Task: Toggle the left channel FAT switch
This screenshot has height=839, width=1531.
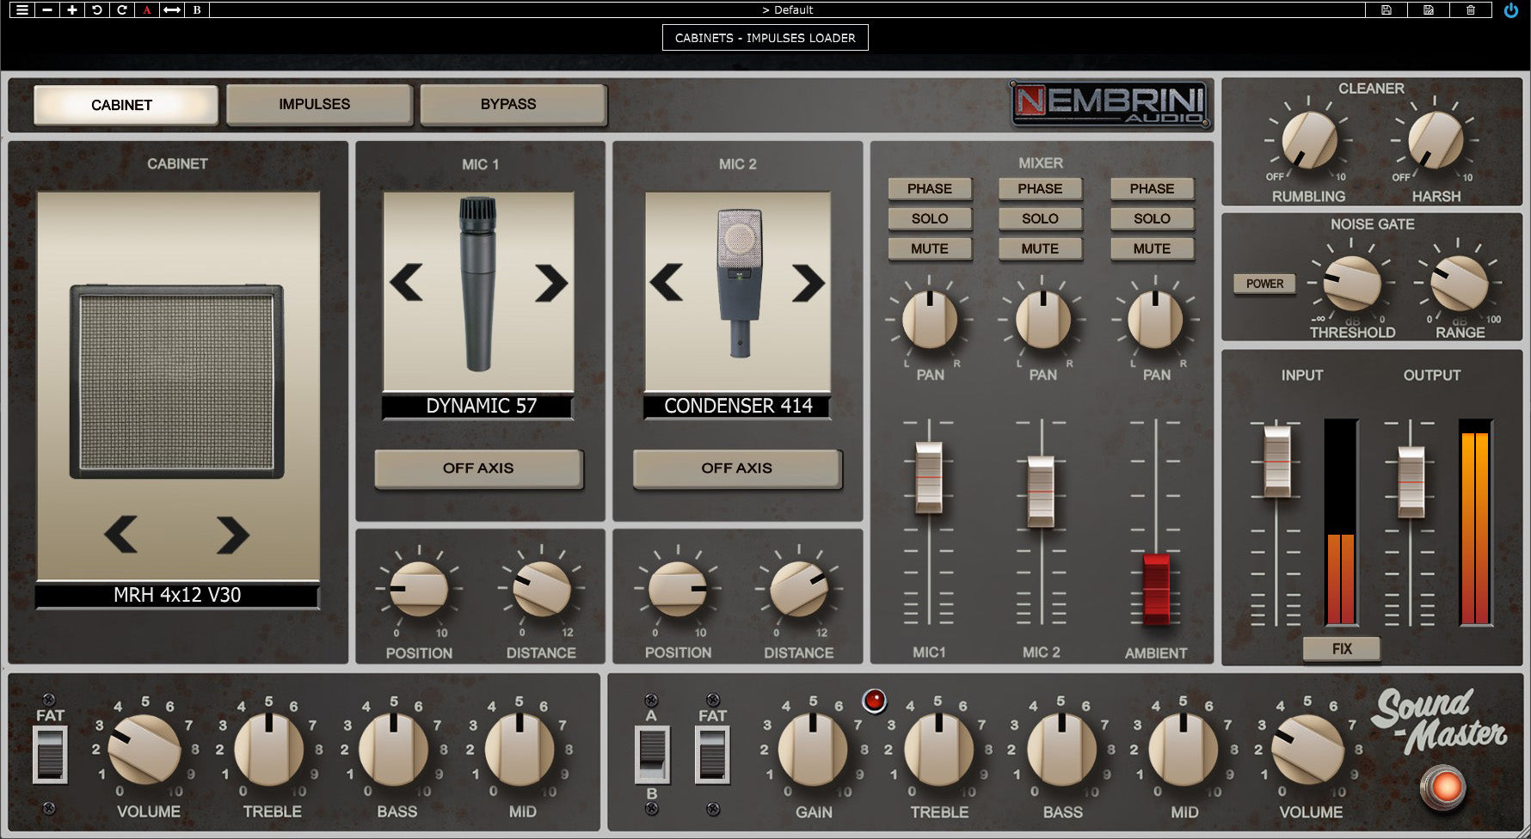Action: tap(50, 754)
